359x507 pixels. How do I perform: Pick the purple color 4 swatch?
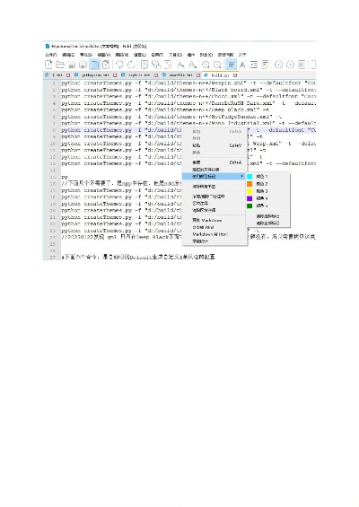(x=250, y=198)
